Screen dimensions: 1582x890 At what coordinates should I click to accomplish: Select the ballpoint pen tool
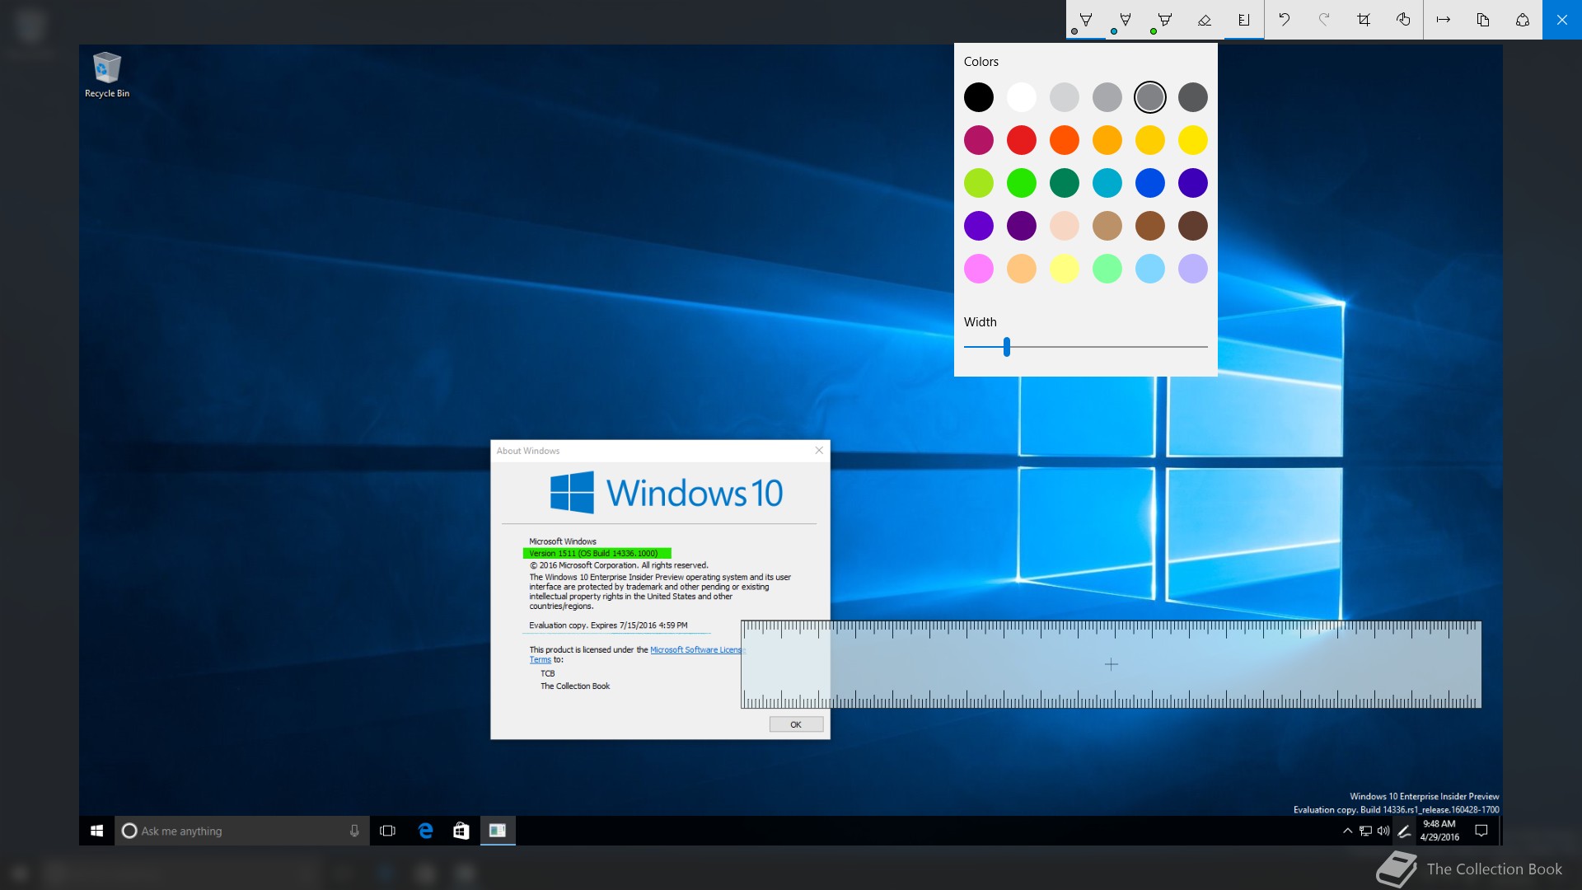click(1086, 20)
